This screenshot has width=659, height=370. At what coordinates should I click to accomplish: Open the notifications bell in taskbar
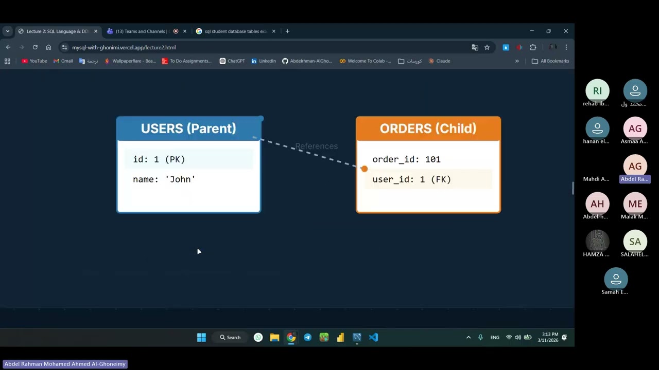point(564,338)
